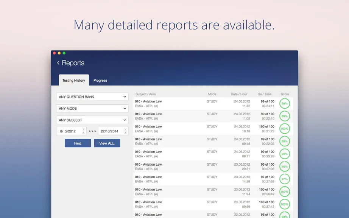Click the 97% score circle for 14:59 test
This screenshot has height=218, width=349.
pyautogui.click(x=284, y=179)
